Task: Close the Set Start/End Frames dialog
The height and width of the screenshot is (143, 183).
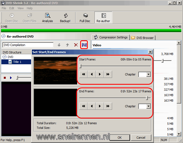Action: pos(150,52)
